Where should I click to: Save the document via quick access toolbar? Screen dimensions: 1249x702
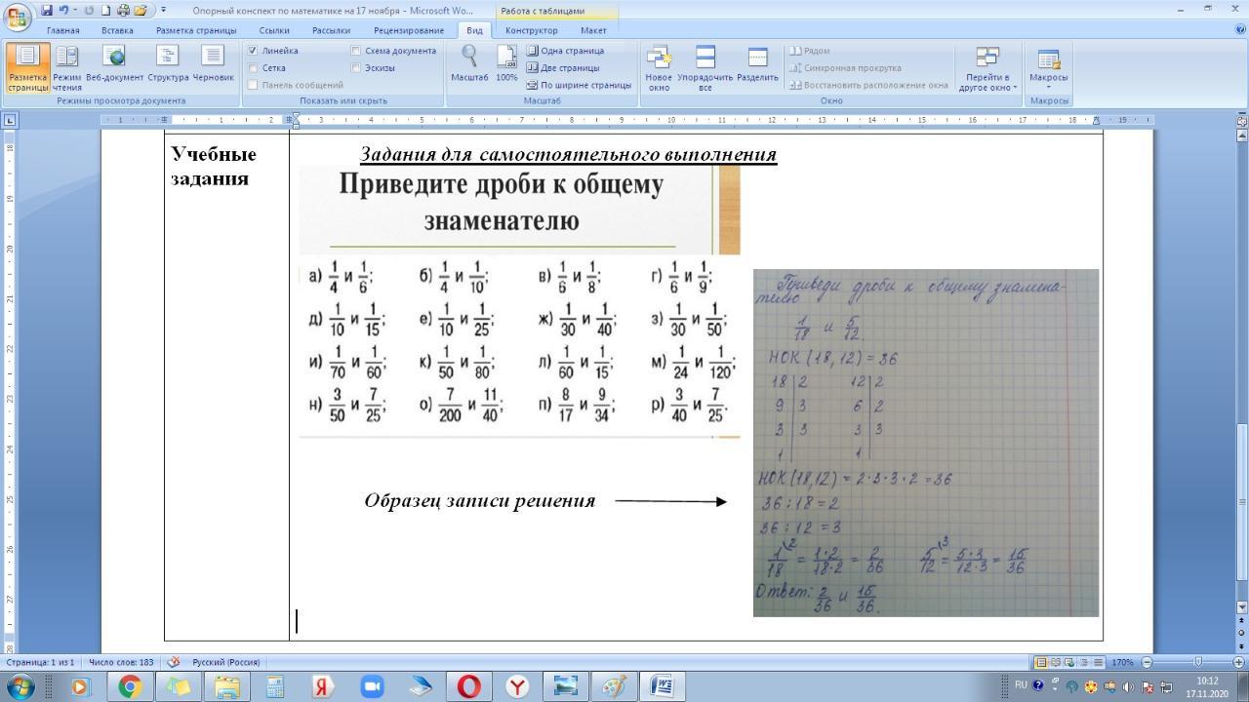(47, 10)
